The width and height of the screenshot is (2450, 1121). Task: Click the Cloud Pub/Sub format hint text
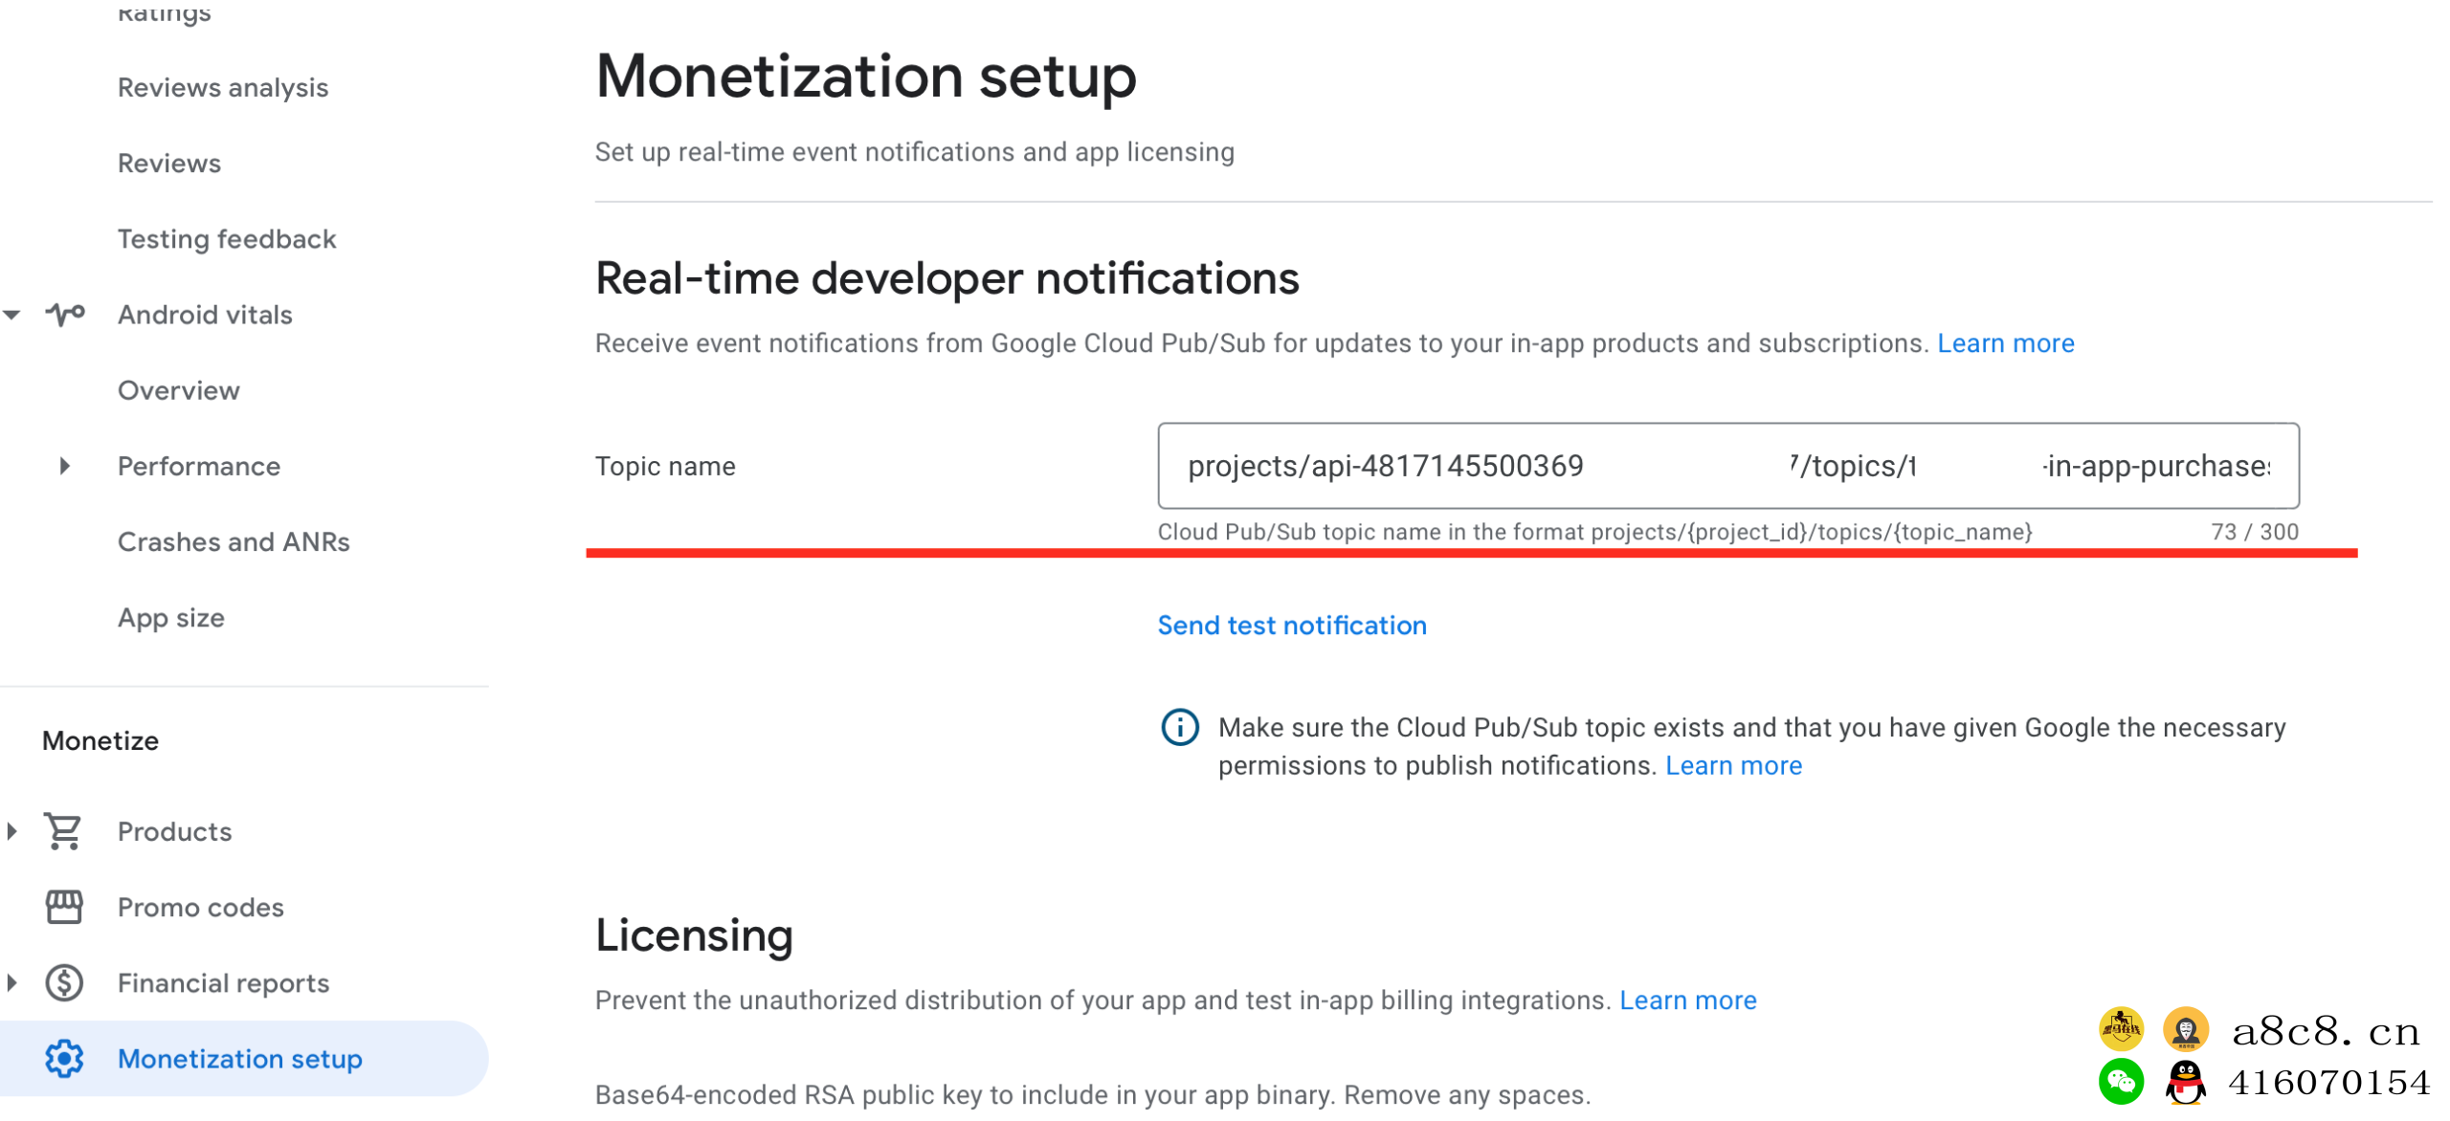point(1594,532)
